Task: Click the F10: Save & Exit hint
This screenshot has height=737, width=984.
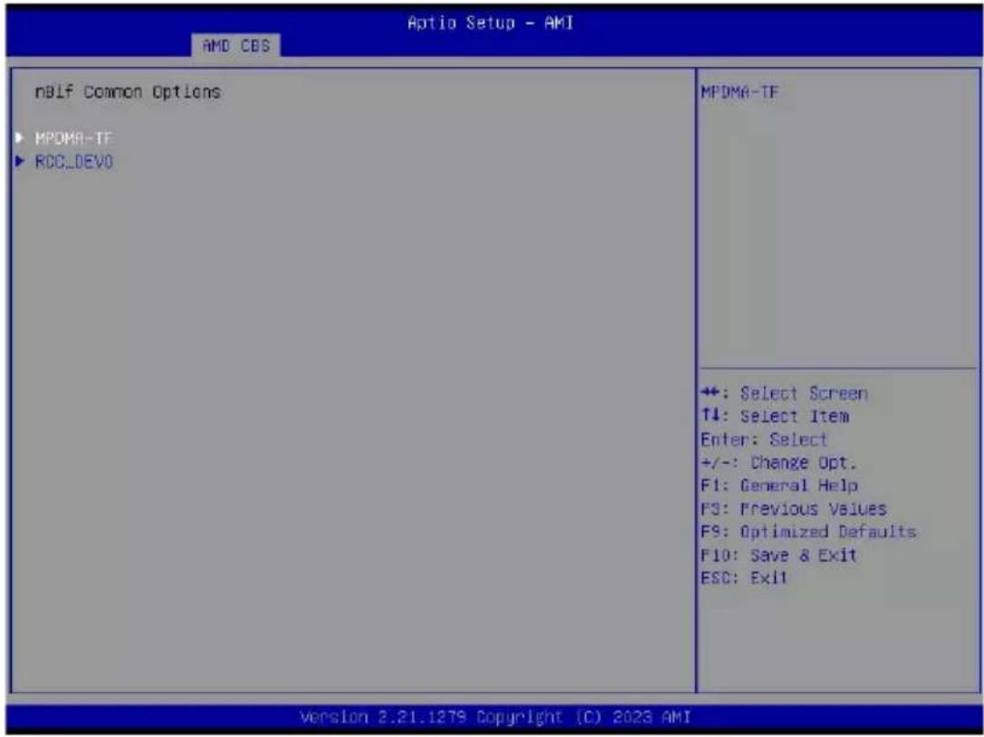Action: [x=779, y=555]
